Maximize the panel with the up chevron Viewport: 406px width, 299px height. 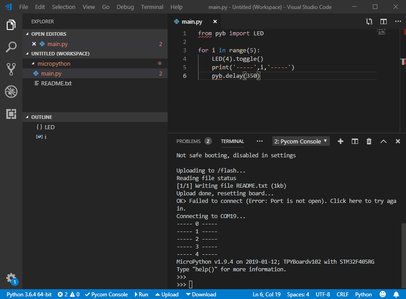point(384,141)
